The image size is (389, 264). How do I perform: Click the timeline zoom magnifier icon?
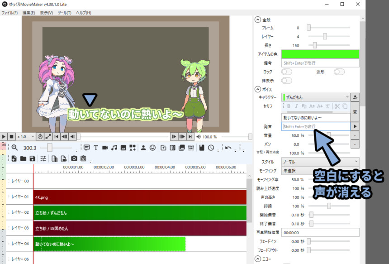pyautogui.click(x=14, y=148)
